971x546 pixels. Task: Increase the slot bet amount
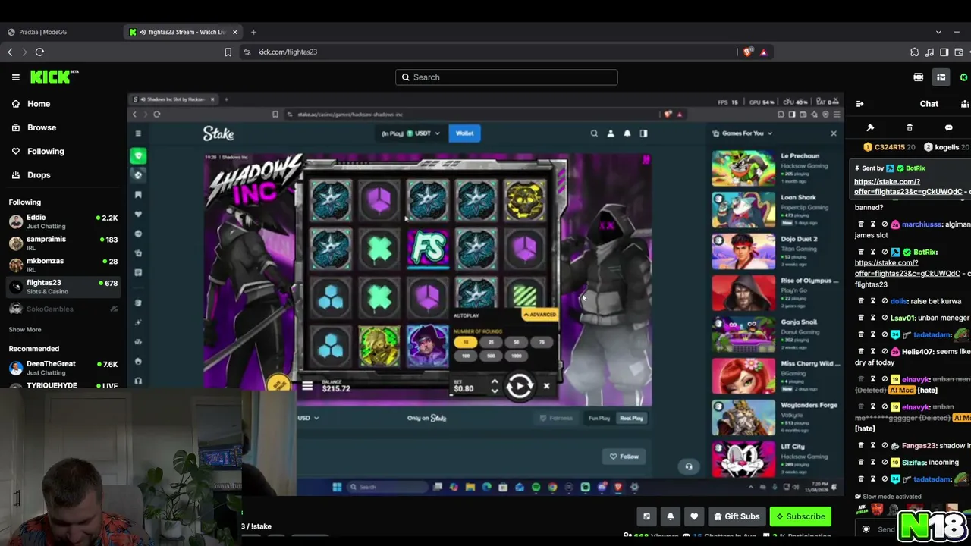495,382
